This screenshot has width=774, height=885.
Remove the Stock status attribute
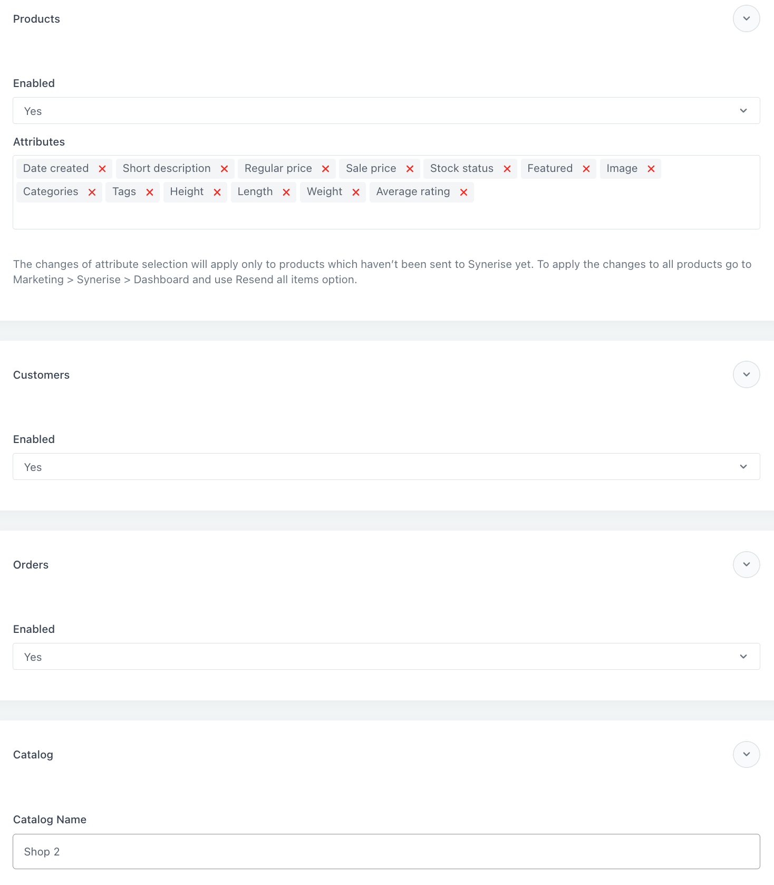click(x=507, y=168)
